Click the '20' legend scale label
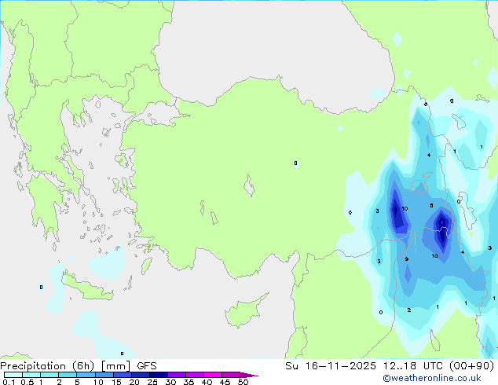 pos(134,382)
